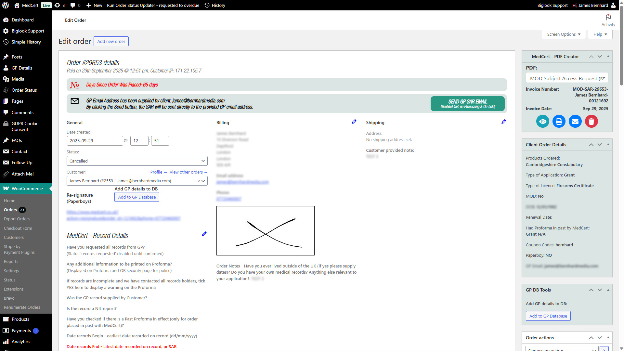Viewport: 624px width, 351px height.
Task: Click the Live status badge
Action: (46, 5)
